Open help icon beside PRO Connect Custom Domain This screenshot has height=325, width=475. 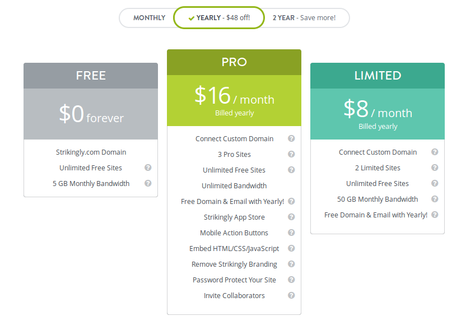point(291,138)
